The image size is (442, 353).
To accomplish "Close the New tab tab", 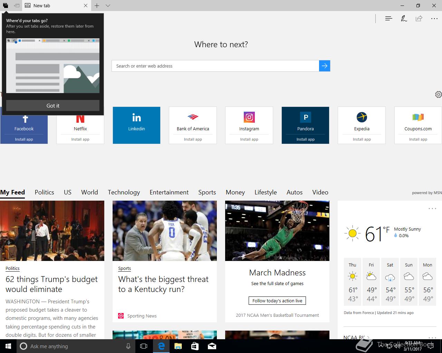I will 86,6.
